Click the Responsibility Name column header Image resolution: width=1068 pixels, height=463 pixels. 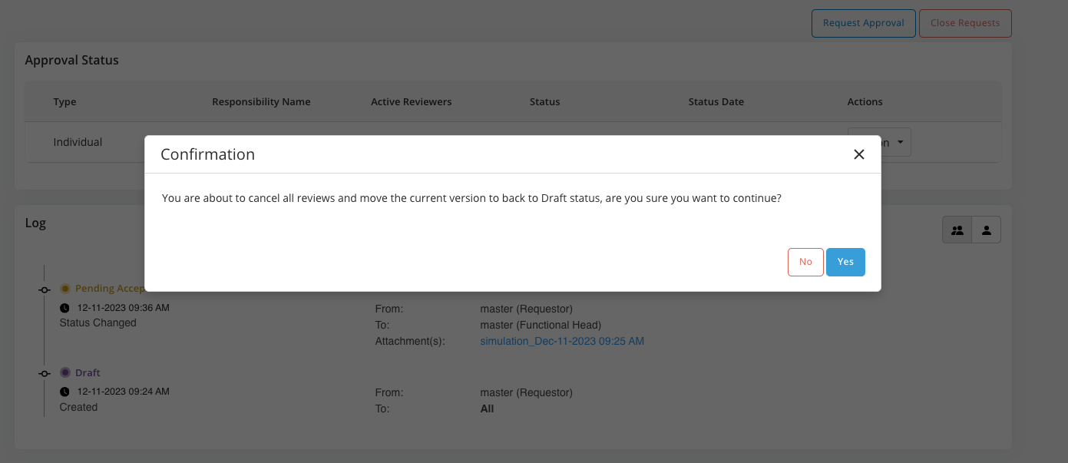(x=261, y=101)
